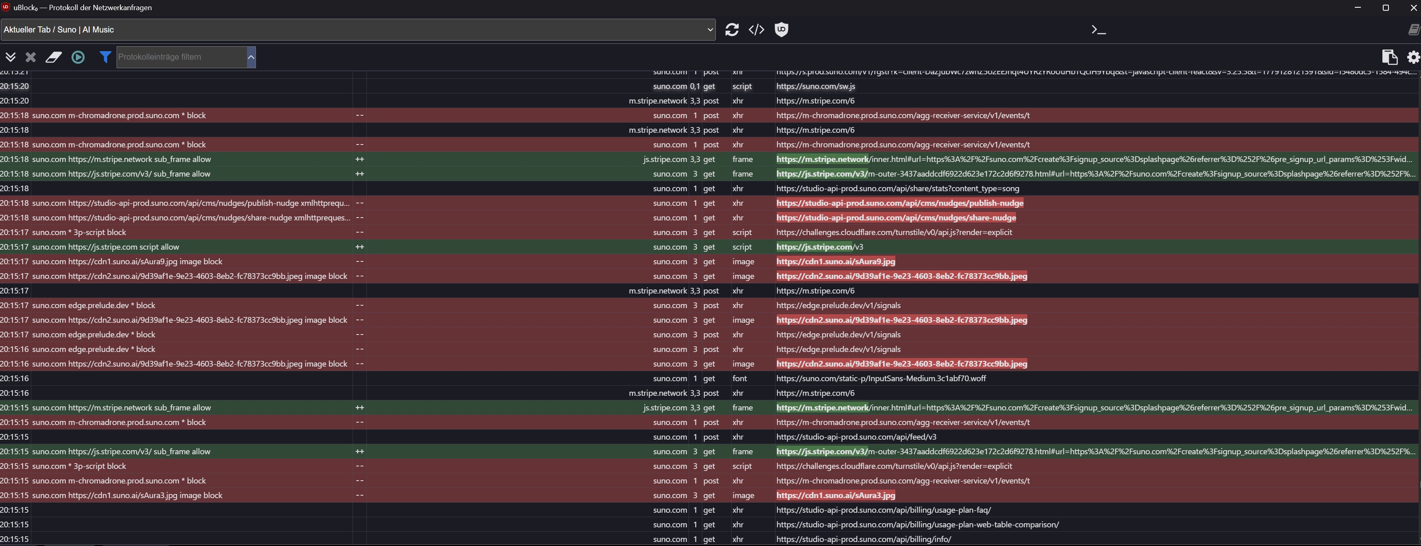Open the terminal prompt icon
Image resolution: width=1421 pixels, height=546 pixels.
[1098, 30]
